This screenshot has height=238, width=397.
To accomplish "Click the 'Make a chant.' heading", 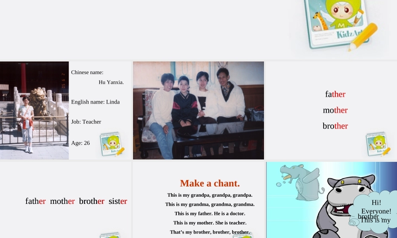I will click(x=210, y=183).
